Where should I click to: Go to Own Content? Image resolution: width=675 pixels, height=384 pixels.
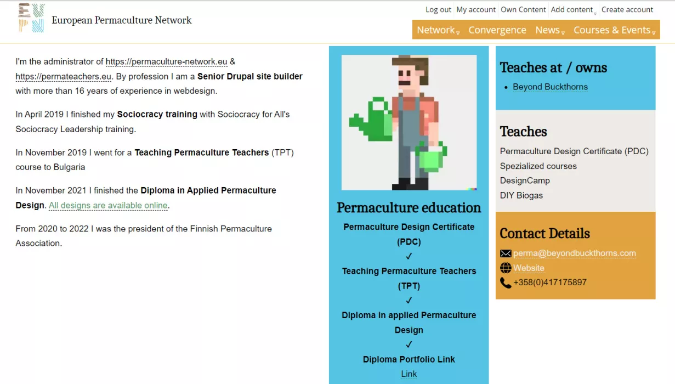[523, 10]
